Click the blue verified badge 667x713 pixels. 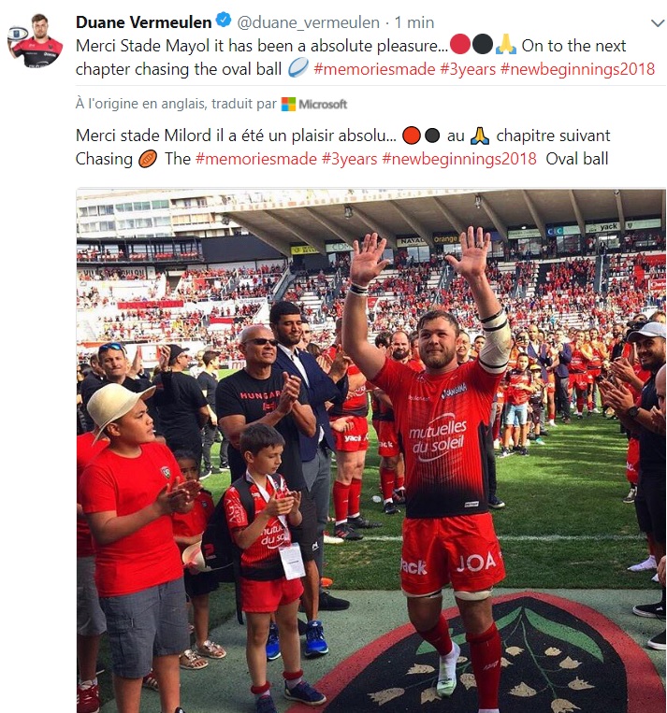click(224, 21)
